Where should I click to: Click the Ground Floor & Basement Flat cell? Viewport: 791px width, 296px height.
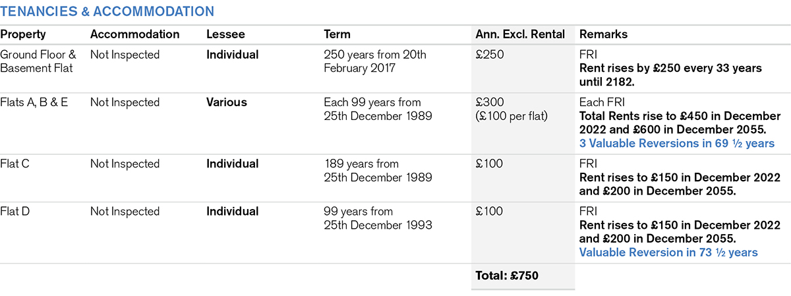pyautogui.click(x=38, y=61)
